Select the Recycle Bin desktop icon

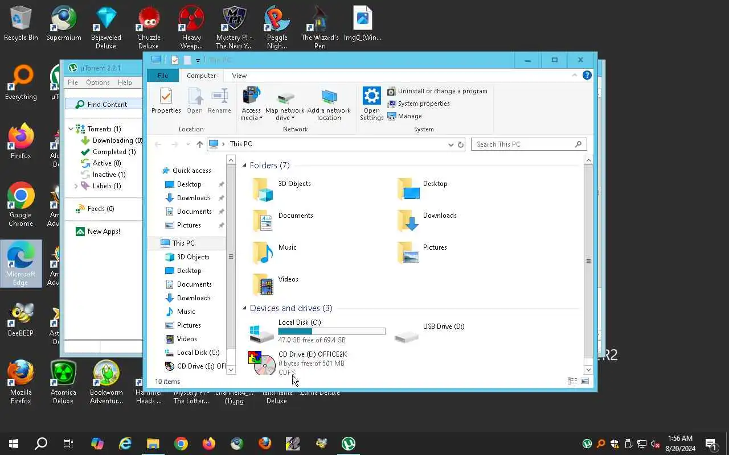pyautogui.click(x=21, y=24)
